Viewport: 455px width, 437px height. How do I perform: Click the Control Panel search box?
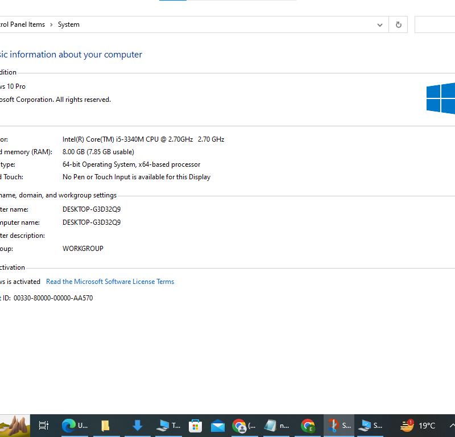(435, 25)
